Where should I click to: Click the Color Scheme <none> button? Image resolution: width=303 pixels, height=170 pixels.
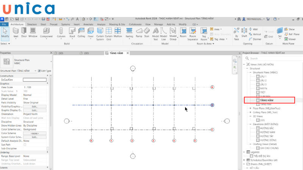pyautogui.click(x=34, y=133)
